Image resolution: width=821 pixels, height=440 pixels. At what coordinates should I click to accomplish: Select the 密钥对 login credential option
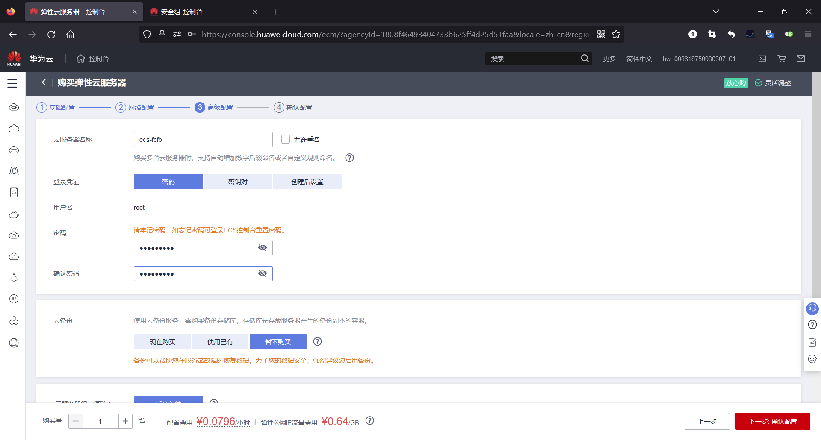(237, 182)
